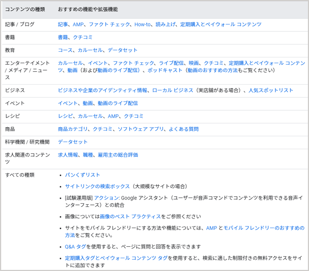This screenshot has height=271, width=309.
Task: Open 動画 link in the イベント row
Action: [x=88, y=103]
